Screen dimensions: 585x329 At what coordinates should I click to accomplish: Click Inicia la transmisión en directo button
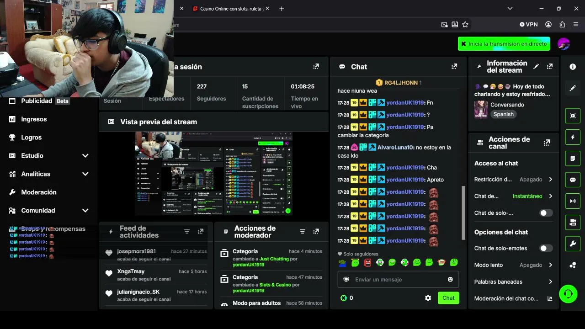coord(504,44)
